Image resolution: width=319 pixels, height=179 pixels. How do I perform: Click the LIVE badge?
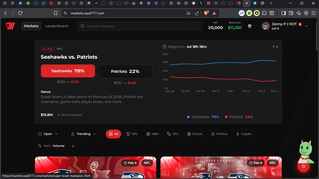[x=48, y=49]
